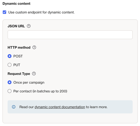This screenshot has width=140, height=126.
Task: Click the HTTP method section label
Action: 19,47
